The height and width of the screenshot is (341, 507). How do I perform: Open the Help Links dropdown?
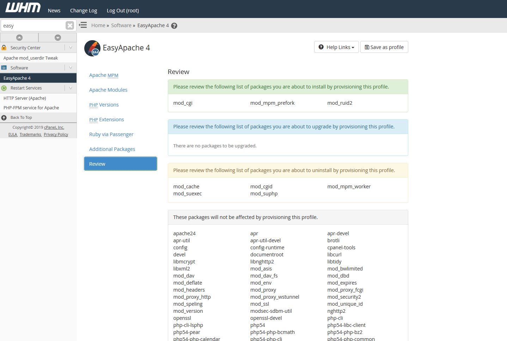[336, 47]
